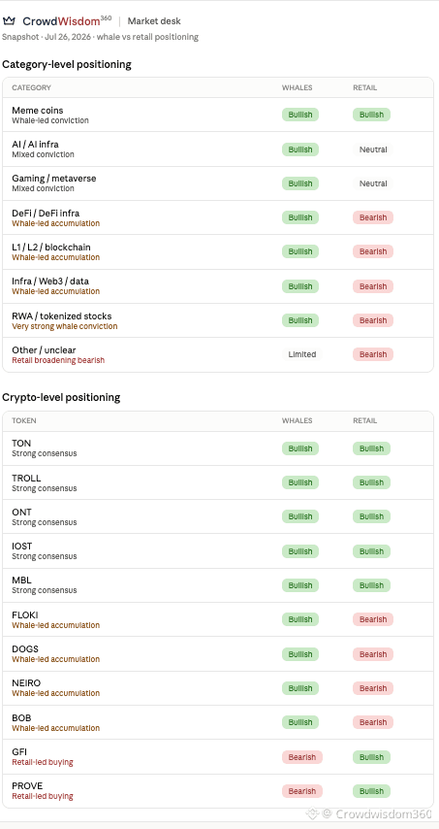The height and width of the screenshot is (829, 439).
Task: Click the AI / AI infra retail Neutral badge
Action: 373,149
